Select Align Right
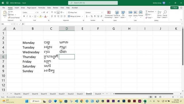 coord(58,16)
